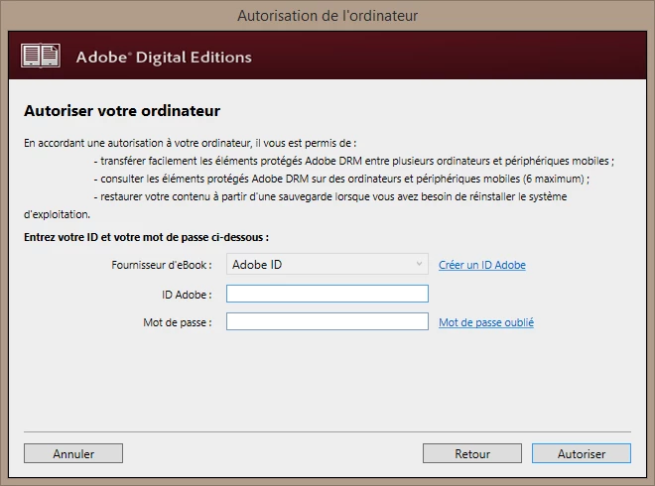
Task: Focus the Mot de passe input field
Action: tap(327, 321)
